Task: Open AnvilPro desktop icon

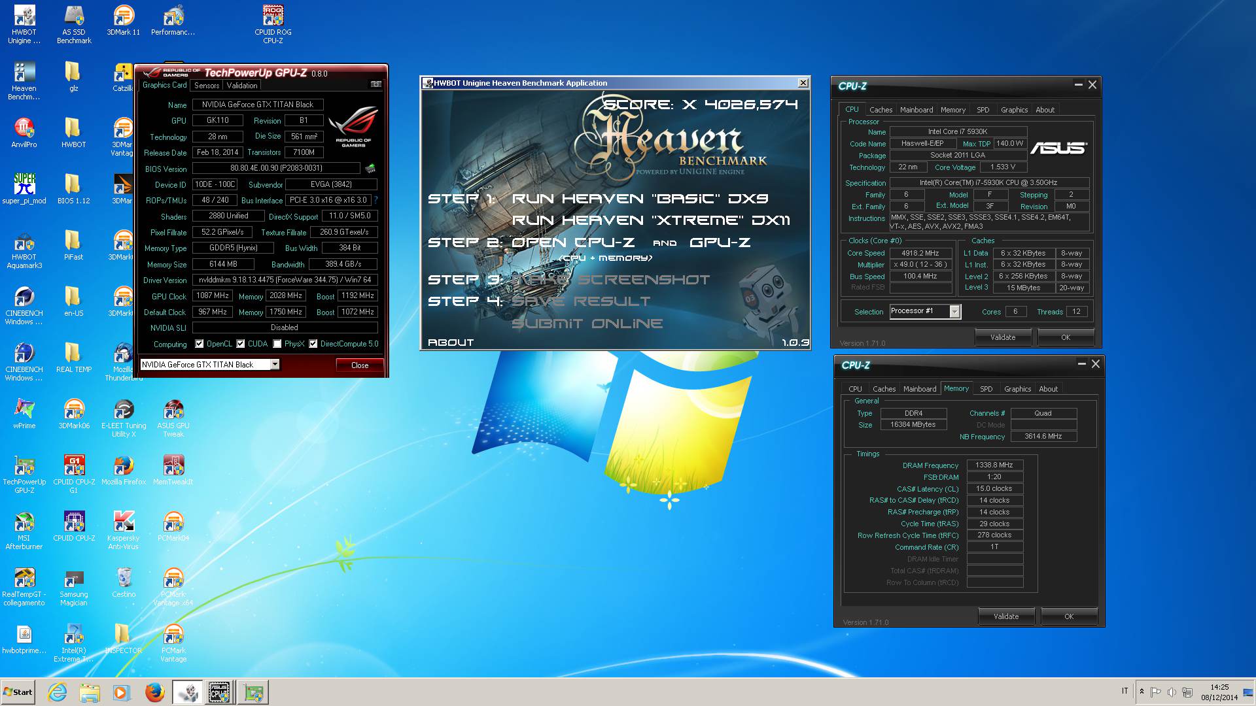Action: [24, 133]
